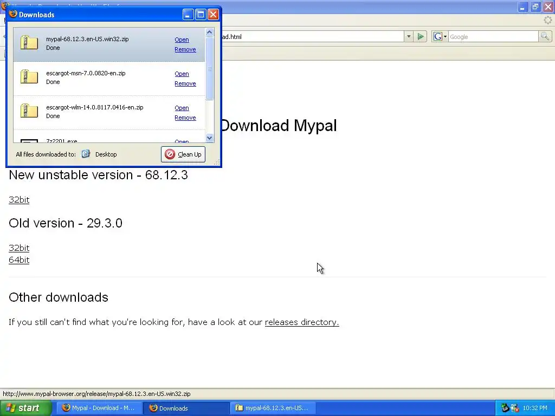Click the downloads list scroll down arrow
555x416 pixels.
[x=210, y=138]
